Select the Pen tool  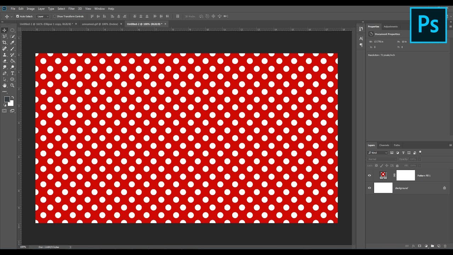click(5, 73)
